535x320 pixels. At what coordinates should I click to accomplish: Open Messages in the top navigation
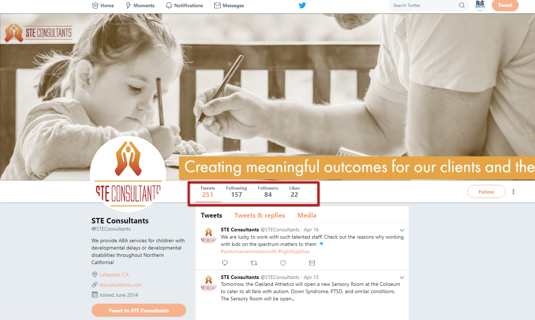click(x=229, y=5)
